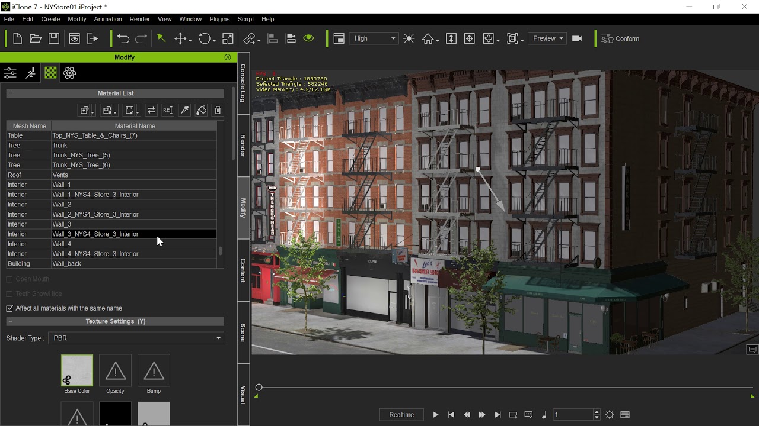The height and width of the screenshot is (426, 759).
Task: Click the paint bucket material icon
Action: click(x=201, y=110)
